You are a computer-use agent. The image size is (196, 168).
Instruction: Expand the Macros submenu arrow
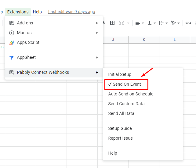[97, 33]
